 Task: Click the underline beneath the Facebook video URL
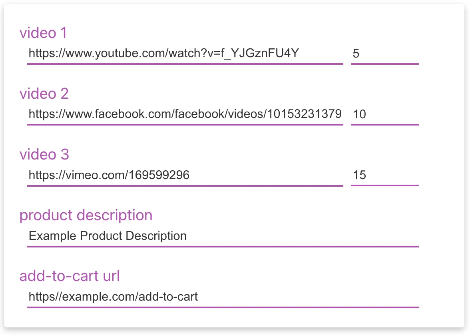pos(185,125)
